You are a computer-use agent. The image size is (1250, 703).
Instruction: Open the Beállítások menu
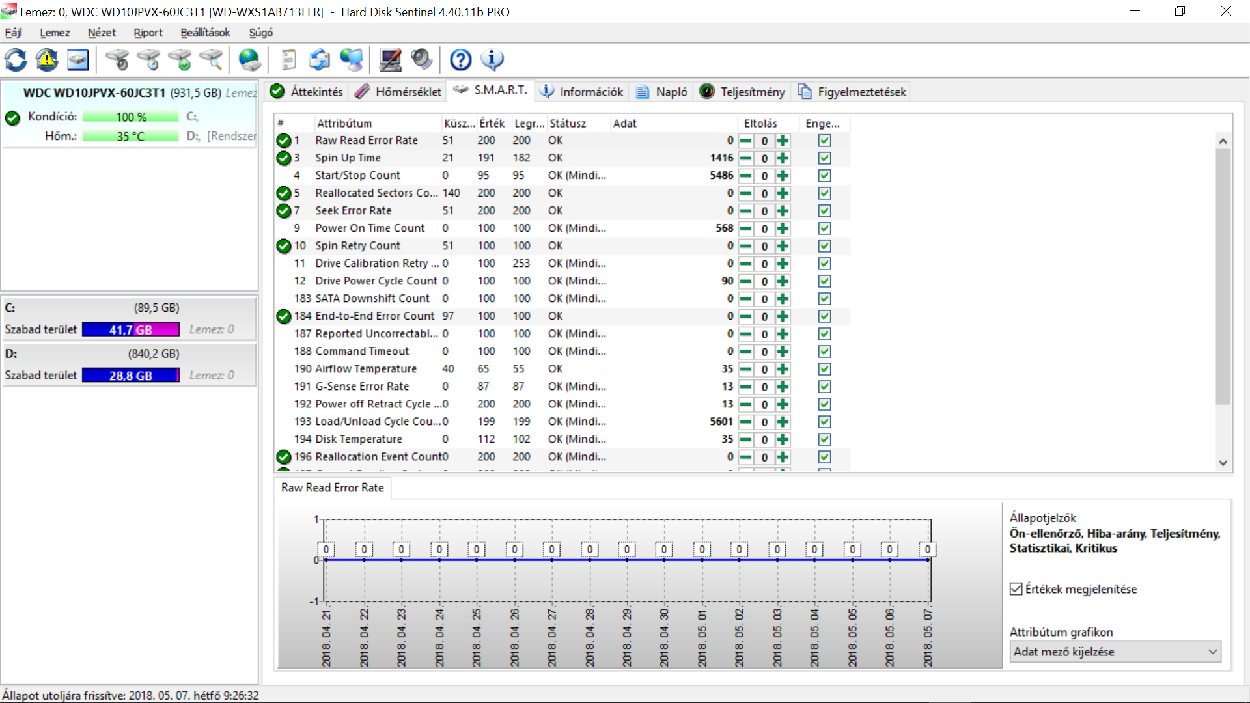[x=205, y=33]
